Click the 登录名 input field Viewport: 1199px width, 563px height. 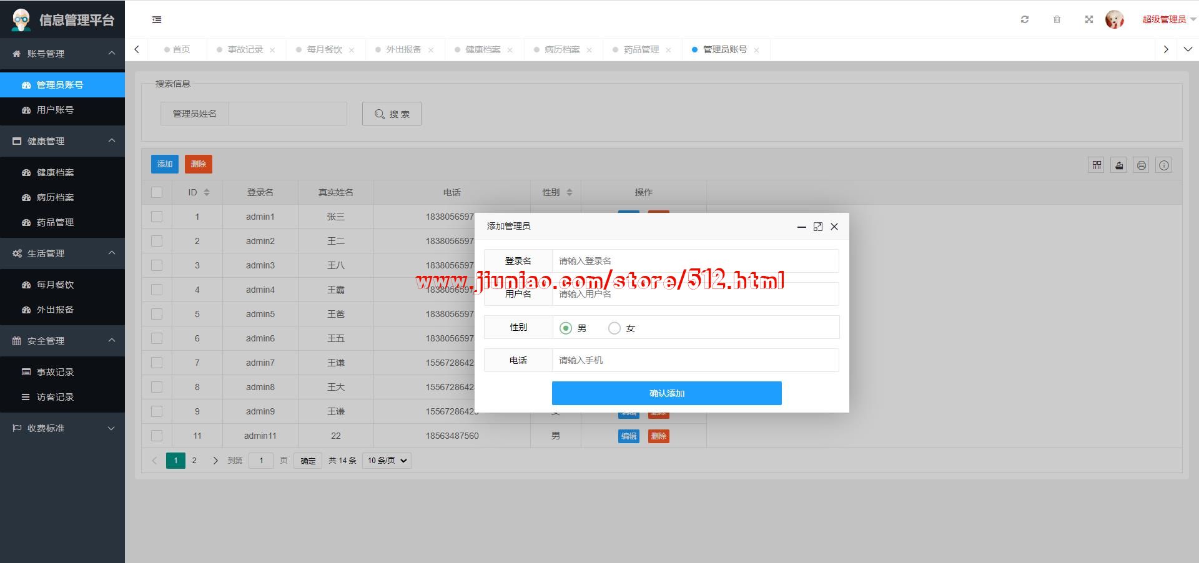tap(694, 261)
